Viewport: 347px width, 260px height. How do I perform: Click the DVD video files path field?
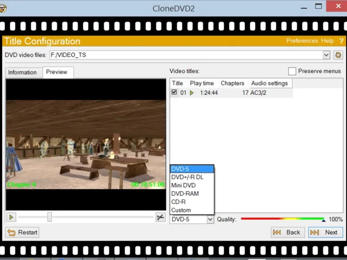tap(186, 55)
